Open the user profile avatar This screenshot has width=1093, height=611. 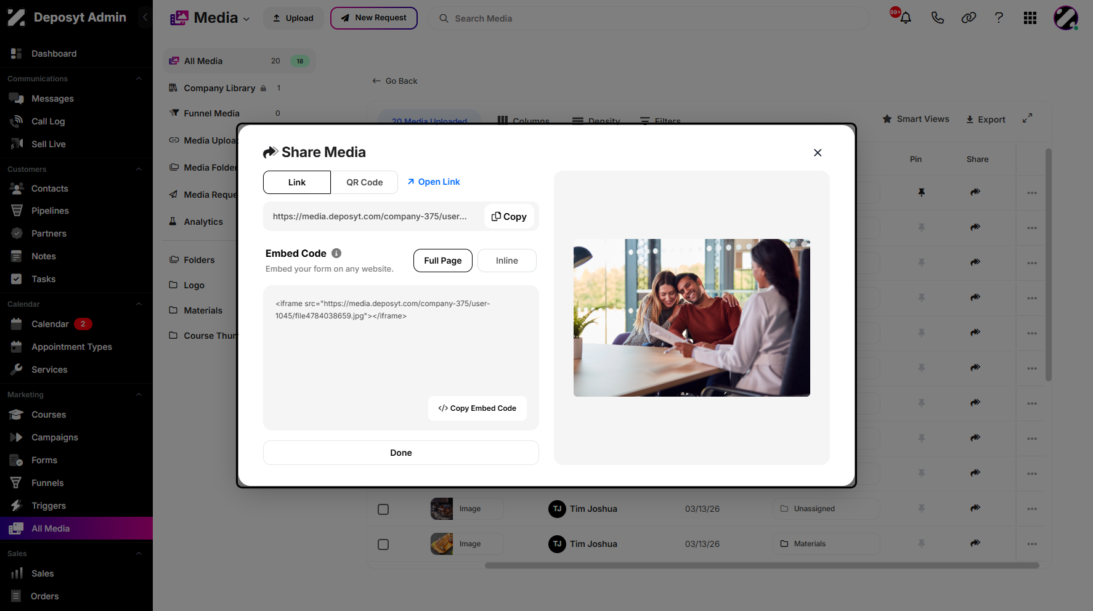point(1065,18)
